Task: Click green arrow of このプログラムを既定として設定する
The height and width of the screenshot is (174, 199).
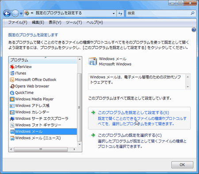Action: tap(93, 113)
